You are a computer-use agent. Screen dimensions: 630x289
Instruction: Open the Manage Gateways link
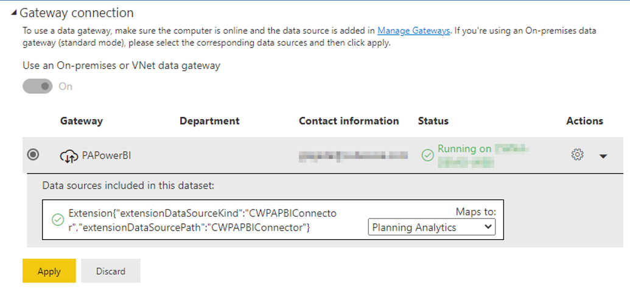pyautogui.click(x=413, y=30)
